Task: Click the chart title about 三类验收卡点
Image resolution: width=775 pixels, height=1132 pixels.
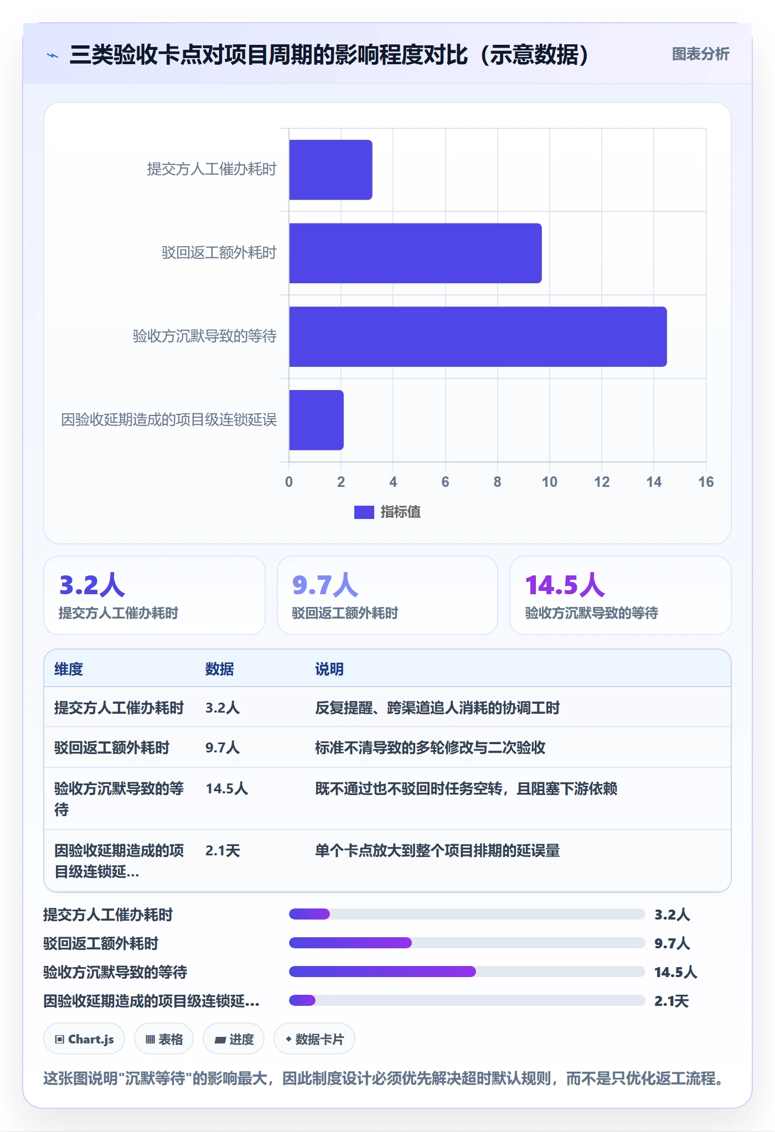Action: [x=329, y=55]
